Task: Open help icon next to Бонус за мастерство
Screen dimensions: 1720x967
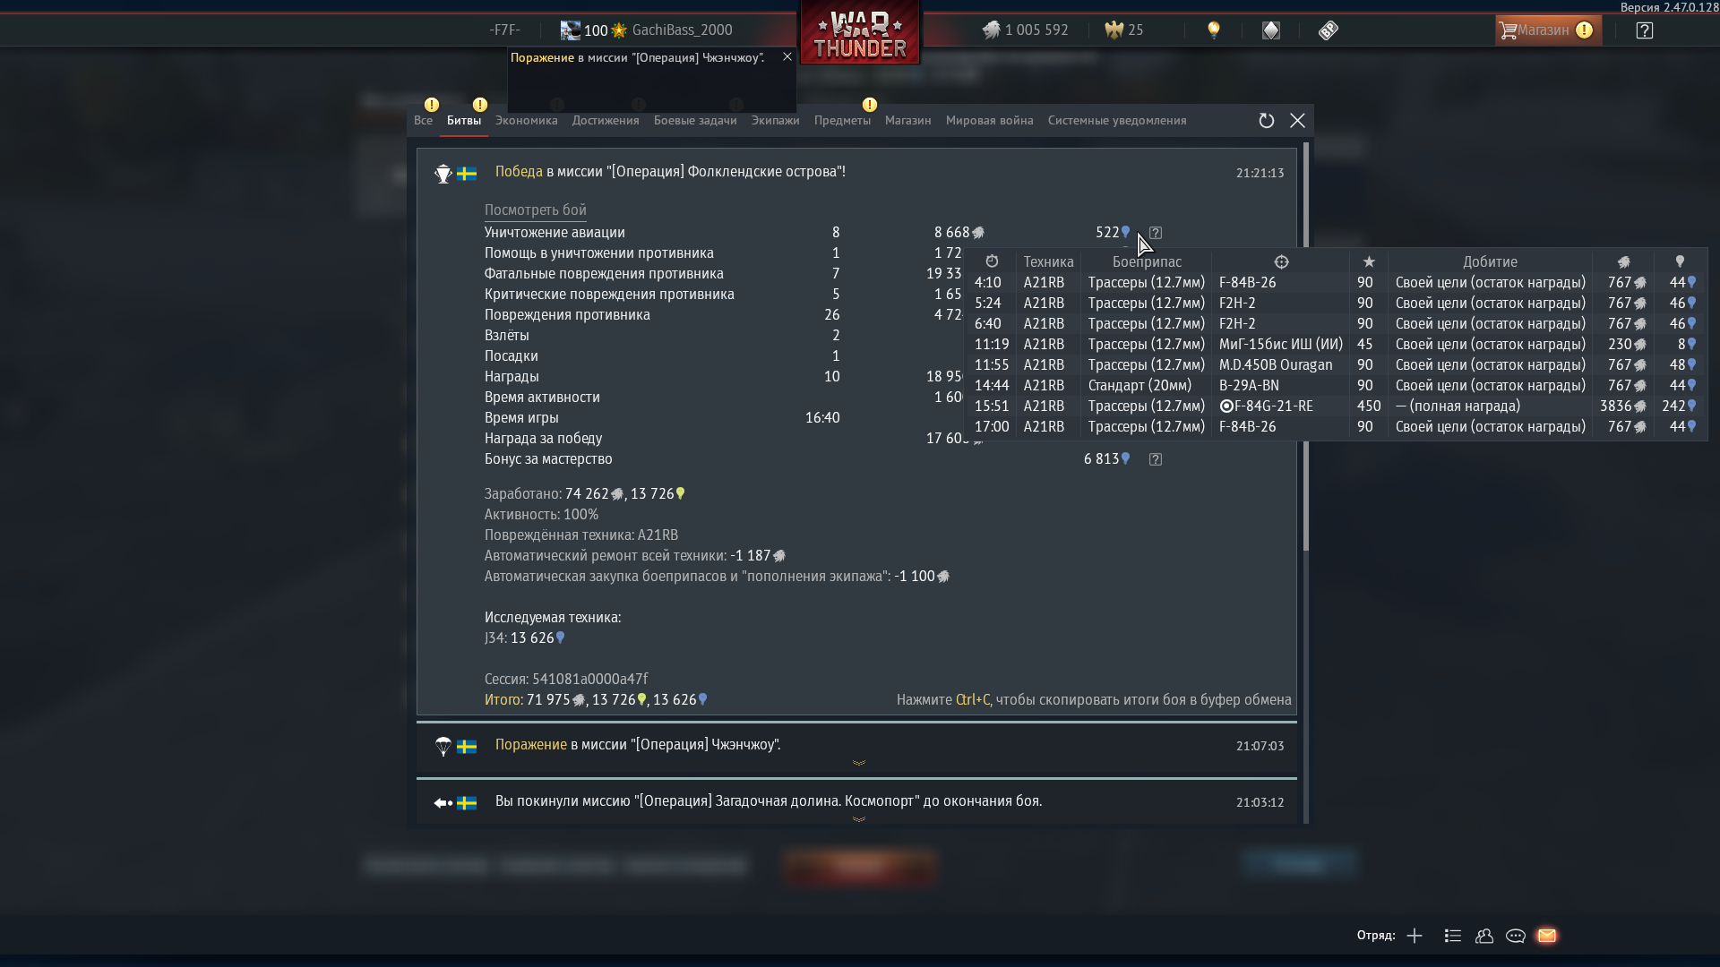Action: tap(1156, 459)
